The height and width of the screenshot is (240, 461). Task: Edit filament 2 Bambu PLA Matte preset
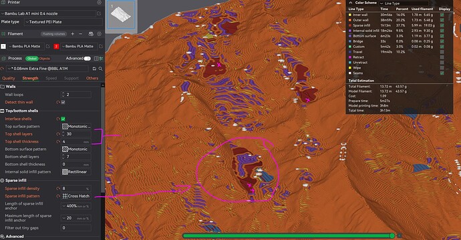point(101,47)
